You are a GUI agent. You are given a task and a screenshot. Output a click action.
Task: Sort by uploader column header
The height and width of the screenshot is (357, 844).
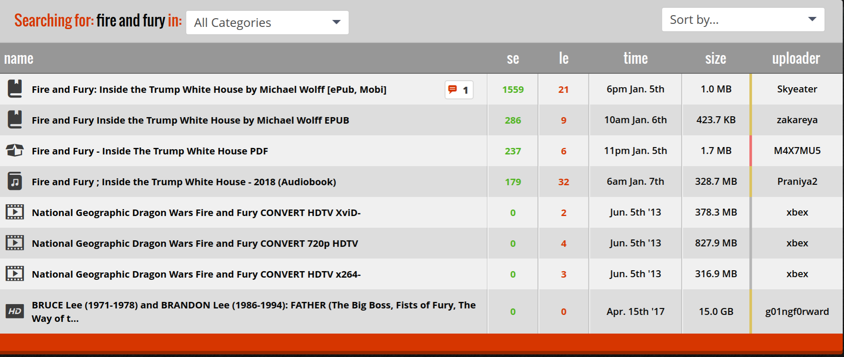796,58
